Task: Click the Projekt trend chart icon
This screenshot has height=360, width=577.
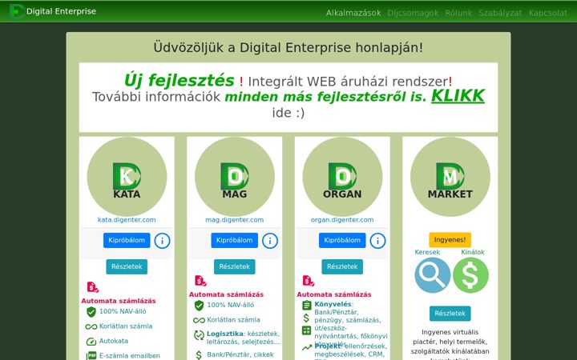Action: click(307, 347)
